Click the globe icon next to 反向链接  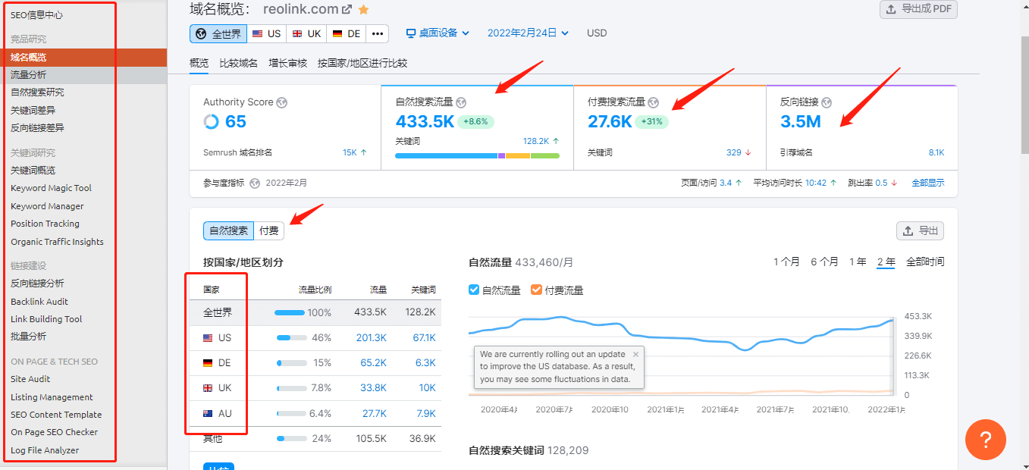(827, 102)
